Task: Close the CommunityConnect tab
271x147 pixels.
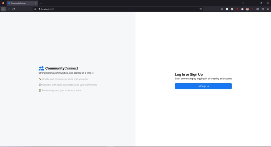Action: pos(36,3)
